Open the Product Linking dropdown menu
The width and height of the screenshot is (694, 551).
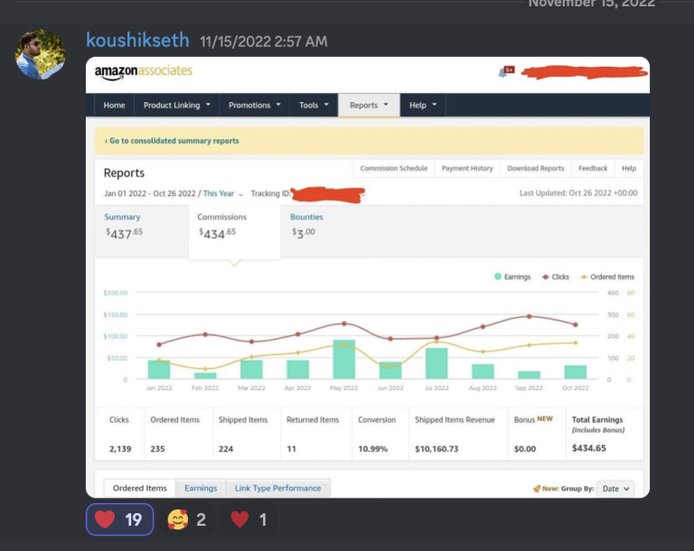[x=177, y=105]
